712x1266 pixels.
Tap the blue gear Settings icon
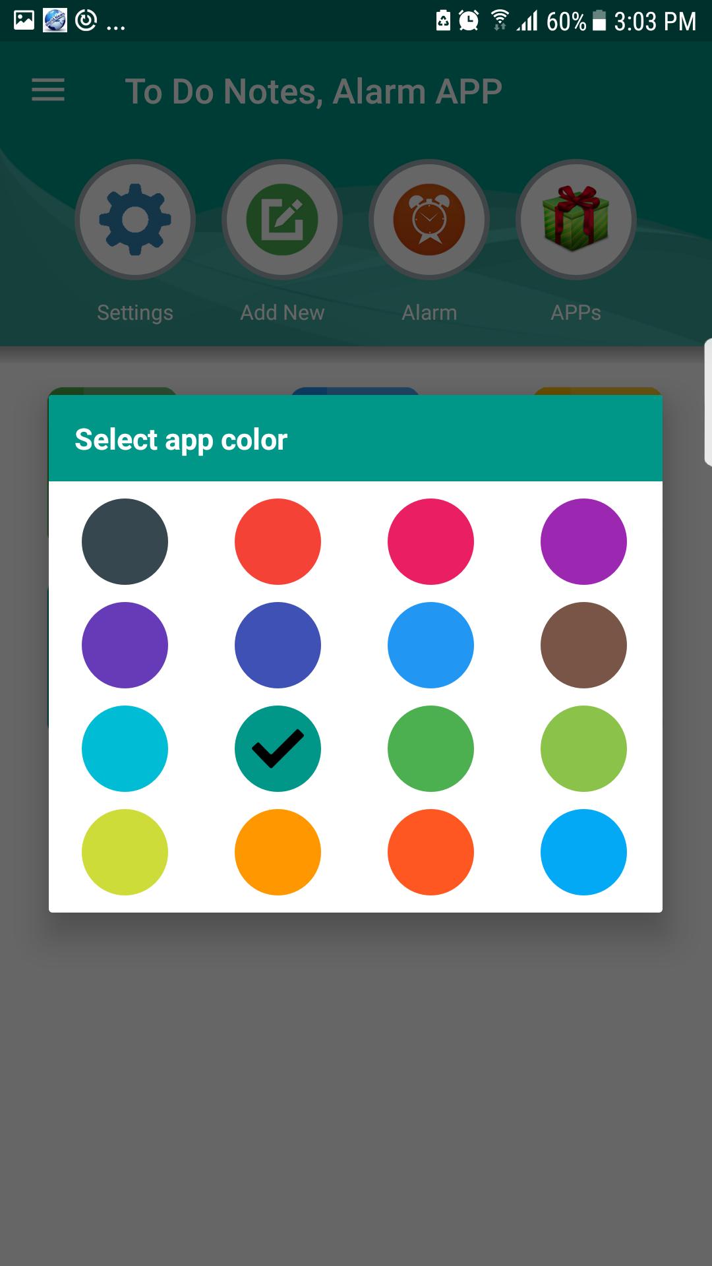pyautogui.click(x=135, y=220)
